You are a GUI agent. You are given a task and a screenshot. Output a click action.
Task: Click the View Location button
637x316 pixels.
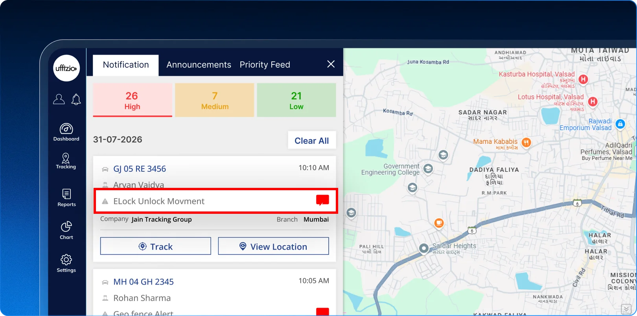274,246
